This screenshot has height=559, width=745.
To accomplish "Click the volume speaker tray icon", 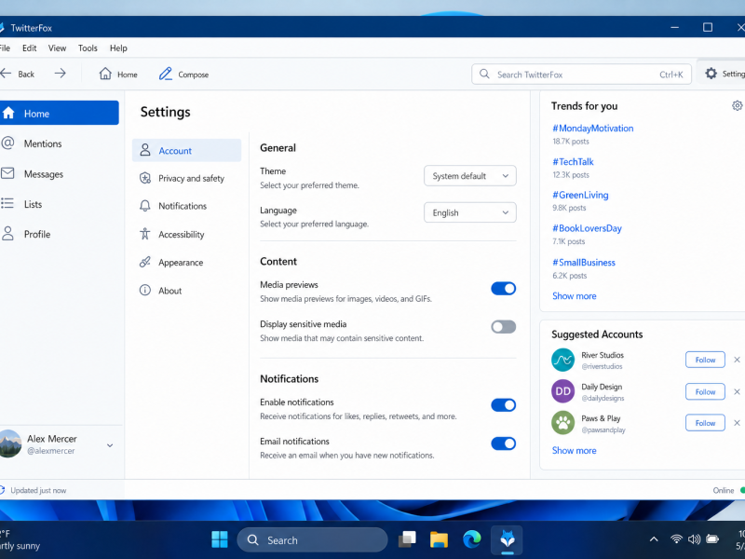I will pos(694,539).
